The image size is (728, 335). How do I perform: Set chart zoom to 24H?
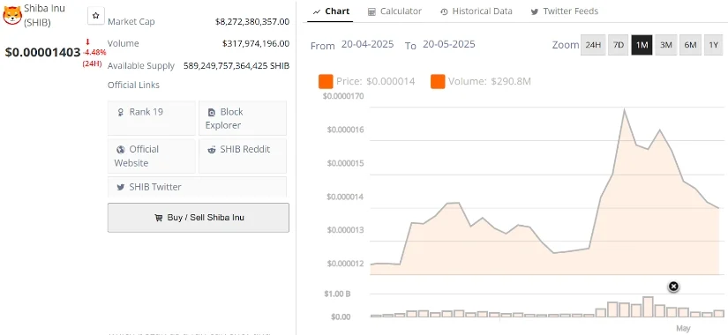point(593,45)
